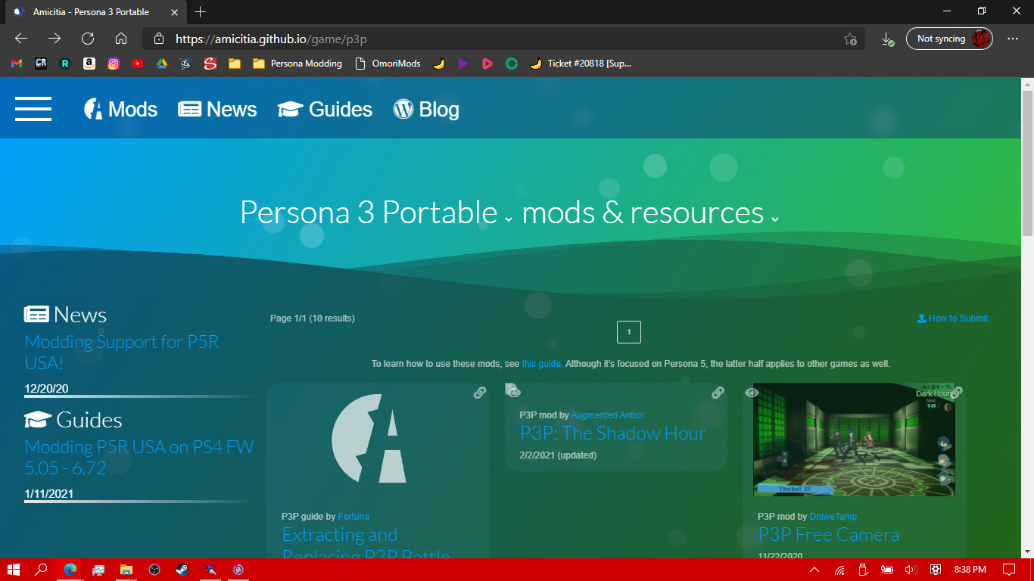Open Windows taskbar search
The image size is (1034, 581).
[42, 570]
